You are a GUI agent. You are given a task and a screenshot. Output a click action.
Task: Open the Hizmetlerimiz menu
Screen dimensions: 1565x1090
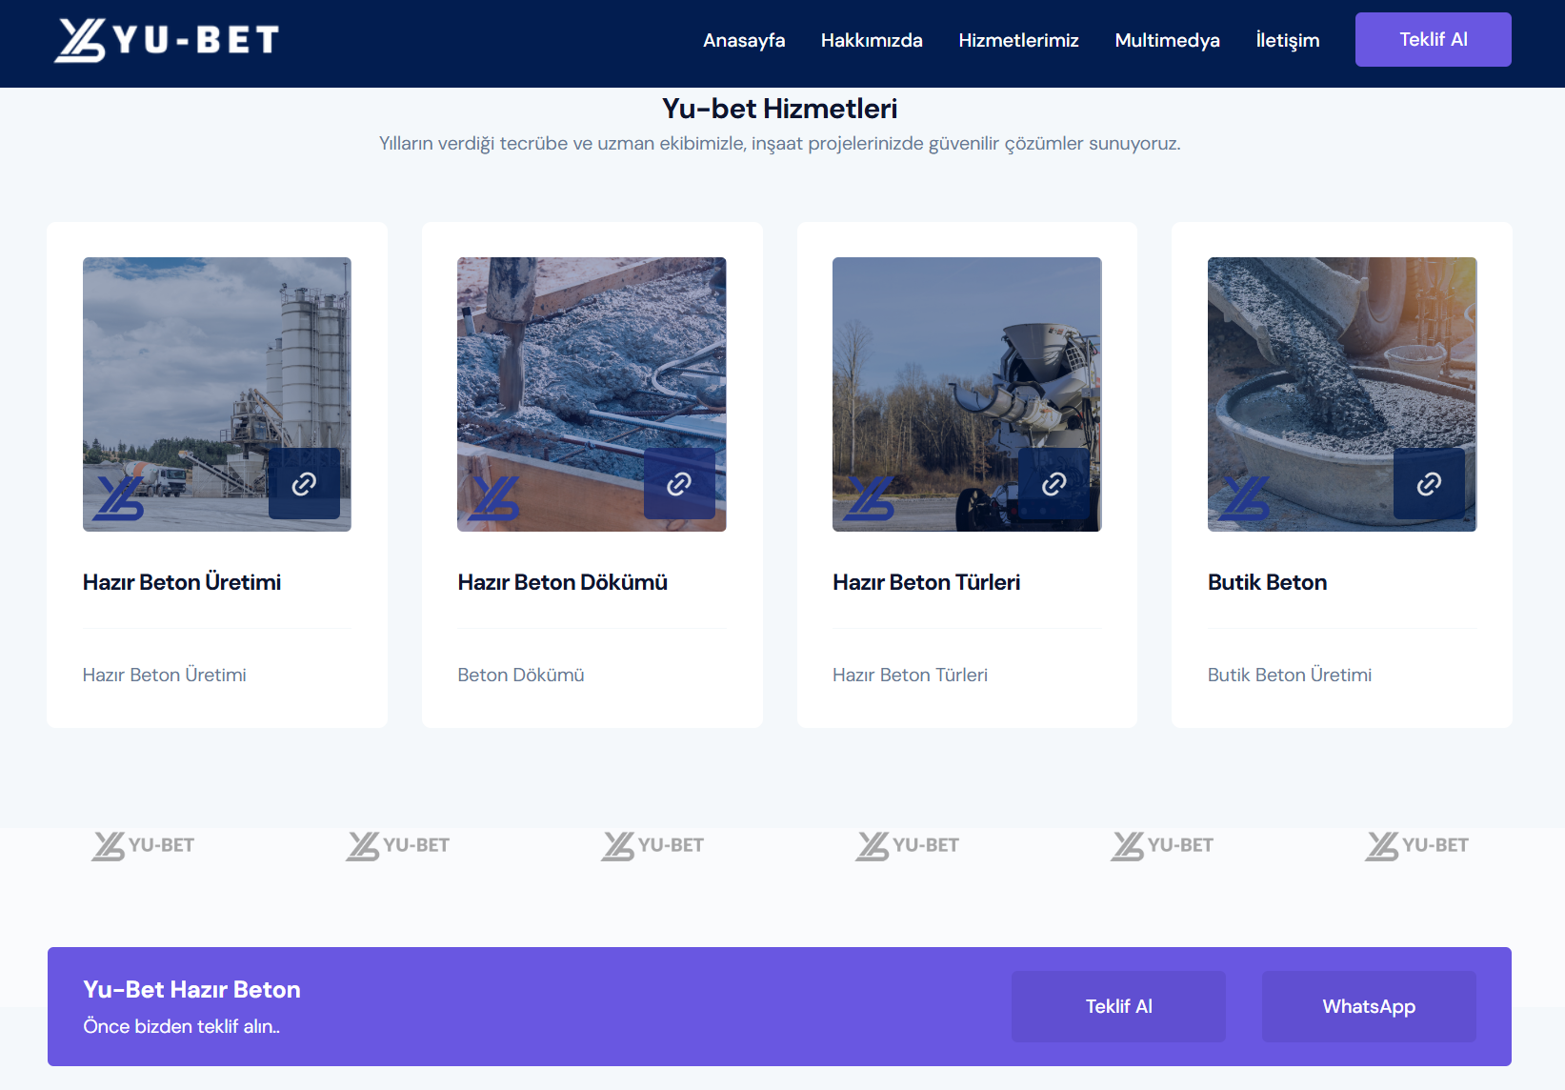1018,40
